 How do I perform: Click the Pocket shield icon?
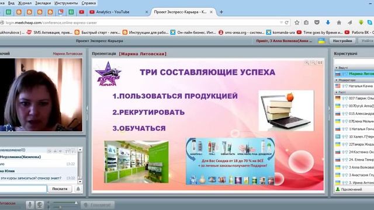coord(317,23)
